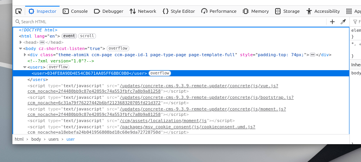Switch to the Performance tab
Viewport: 361px width, 162px height.
pyautogui.click(x=219, y=11)
